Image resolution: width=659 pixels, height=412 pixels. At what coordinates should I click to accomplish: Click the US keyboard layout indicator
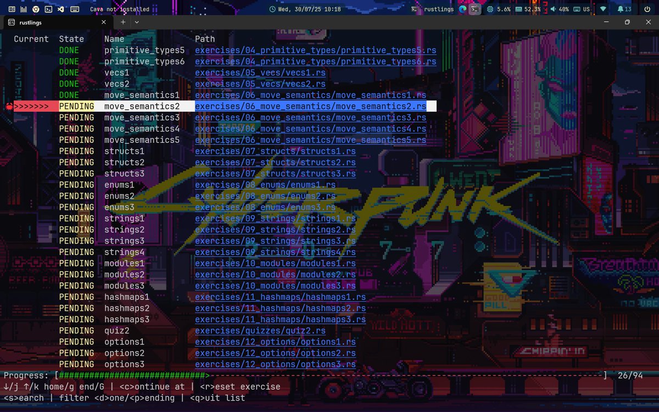coord(582,9)
